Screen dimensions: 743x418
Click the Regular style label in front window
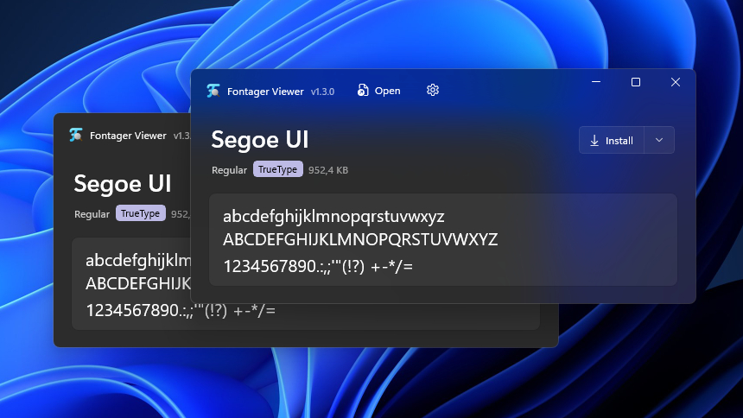[x=229, y=170]
